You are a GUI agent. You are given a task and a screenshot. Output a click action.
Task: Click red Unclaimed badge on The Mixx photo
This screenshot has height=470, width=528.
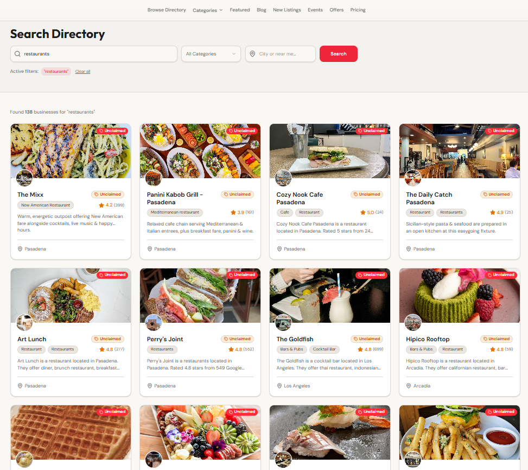pos(112,131)
